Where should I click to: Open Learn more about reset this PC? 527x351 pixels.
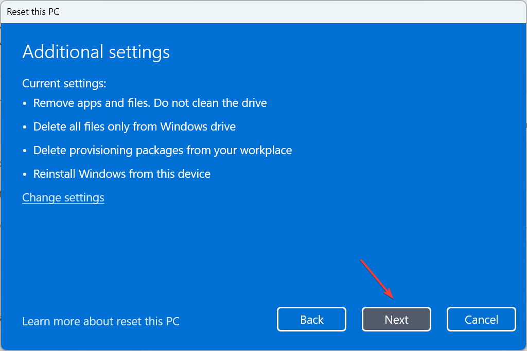(x=101, y=321)
